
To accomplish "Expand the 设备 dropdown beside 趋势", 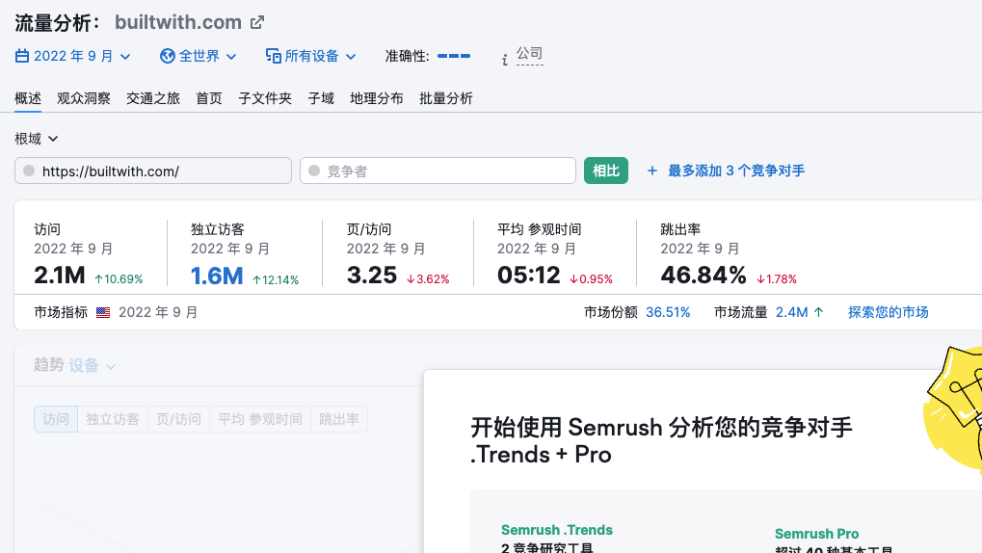I will tap(93, 365).
